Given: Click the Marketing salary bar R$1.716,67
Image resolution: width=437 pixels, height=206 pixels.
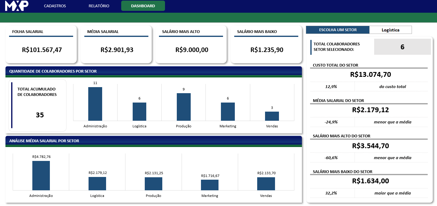Looking at the screenshot, I should point(210,185).
